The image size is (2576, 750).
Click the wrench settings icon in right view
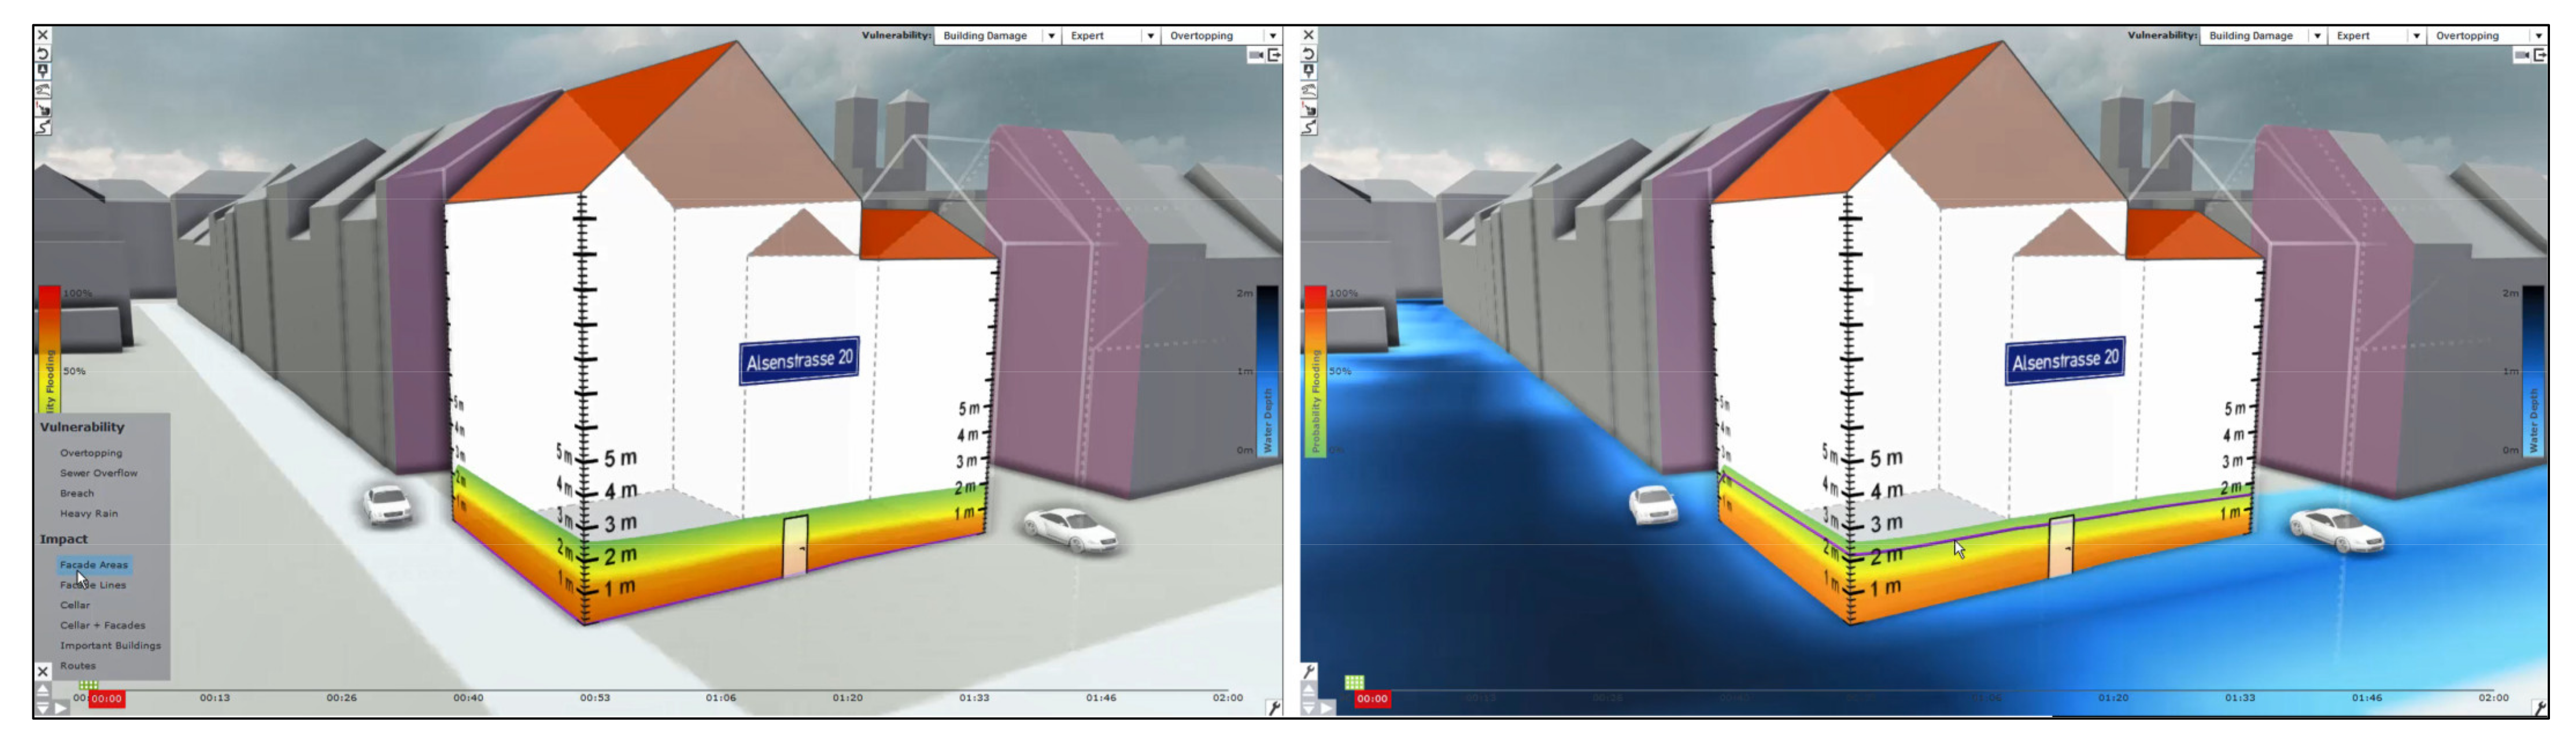pos(1309,672)
